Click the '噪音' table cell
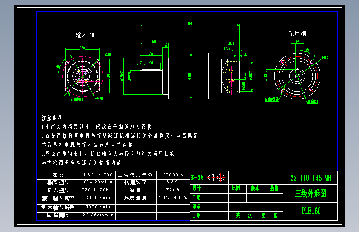 (x=135, y=190)
